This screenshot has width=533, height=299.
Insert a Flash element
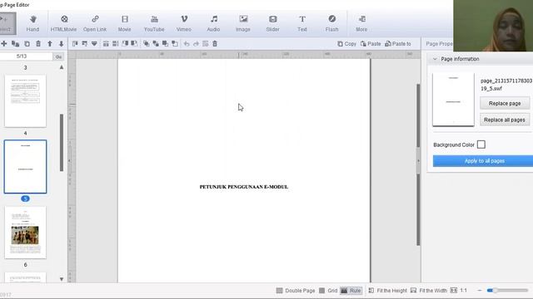[x=331, y=23]
